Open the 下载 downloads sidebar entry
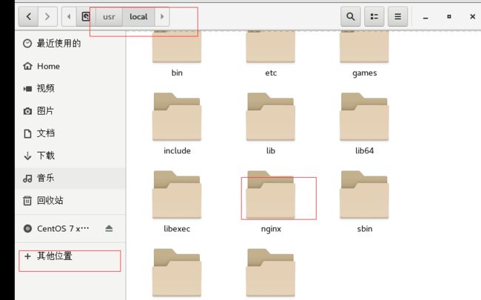 coord(70,156)
